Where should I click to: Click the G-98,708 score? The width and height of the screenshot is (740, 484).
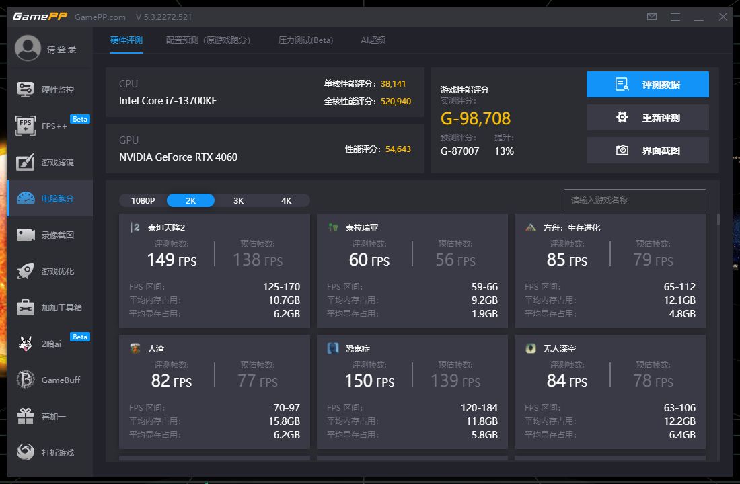[475, 118]
